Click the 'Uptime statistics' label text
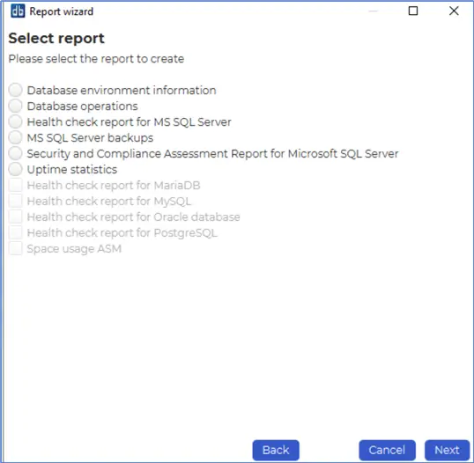474x463 pixels. 72,169
